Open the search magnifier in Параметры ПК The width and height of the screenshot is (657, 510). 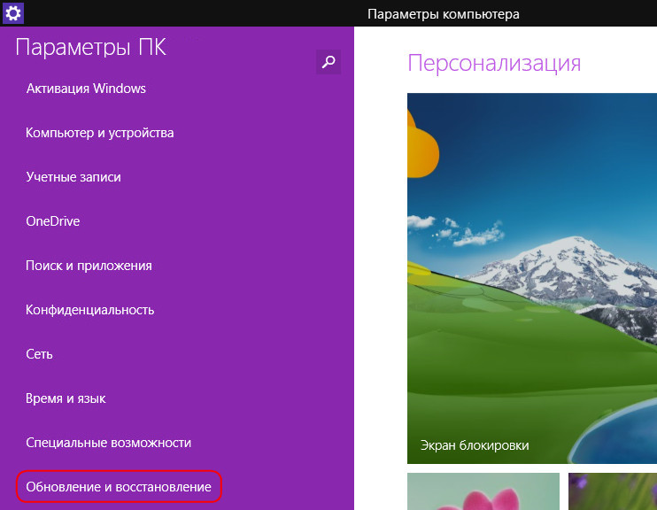pos(328,62)
